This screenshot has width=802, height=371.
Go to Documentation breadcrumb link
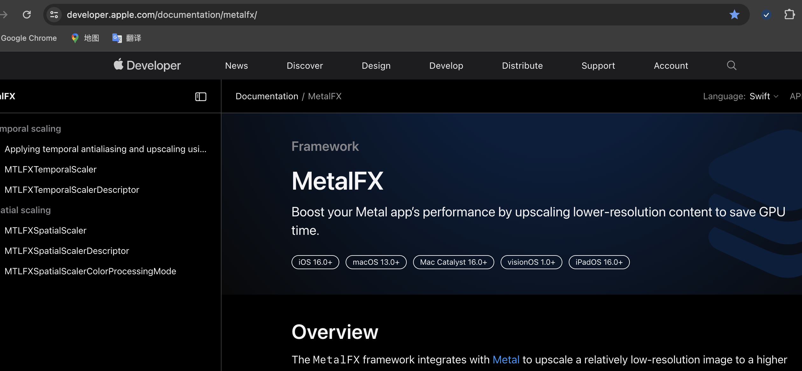point(267,96)
